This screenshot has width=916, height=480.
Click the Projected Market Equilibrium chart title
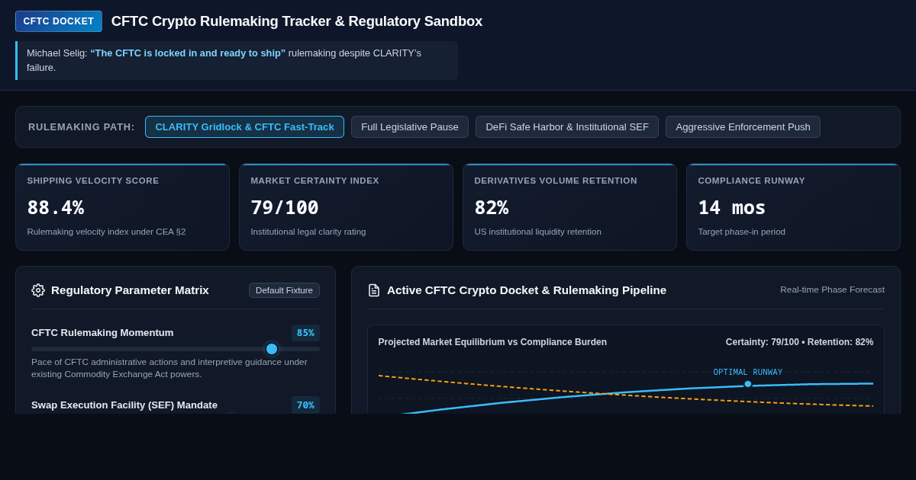click(492, 342)
